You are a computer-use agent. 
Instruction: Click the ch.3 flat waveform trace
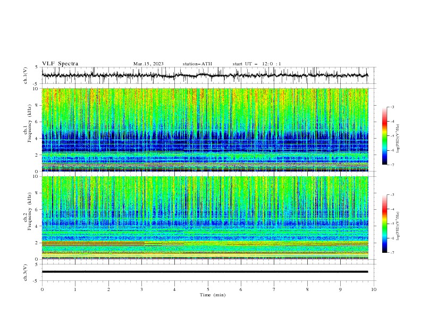[x=205, y=272]
